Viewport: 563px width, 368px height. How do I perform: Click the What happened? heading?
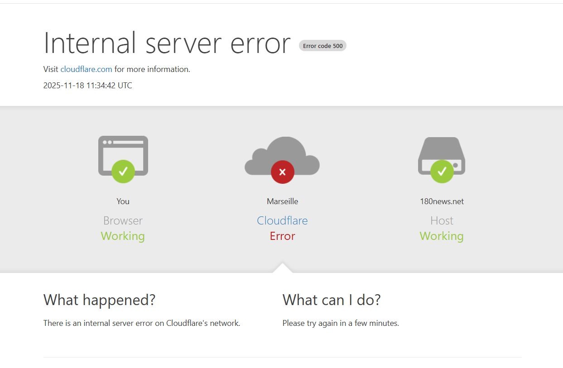pyautogui.click(x=100, y=300)
